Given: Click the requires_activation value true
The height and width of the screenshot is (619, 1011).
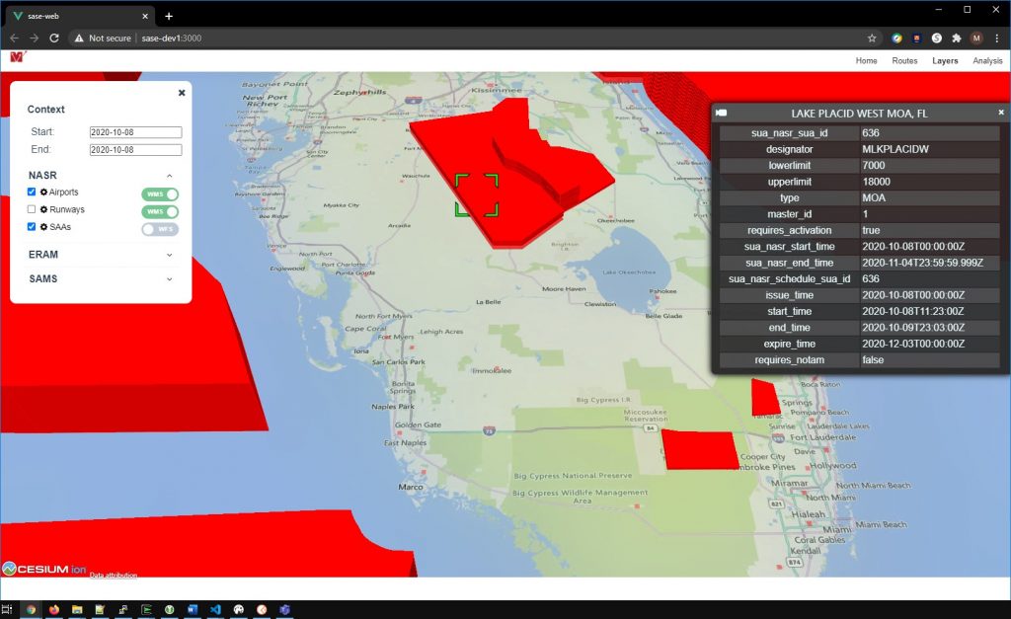Looking at the screenshot, I should (871, 230).
